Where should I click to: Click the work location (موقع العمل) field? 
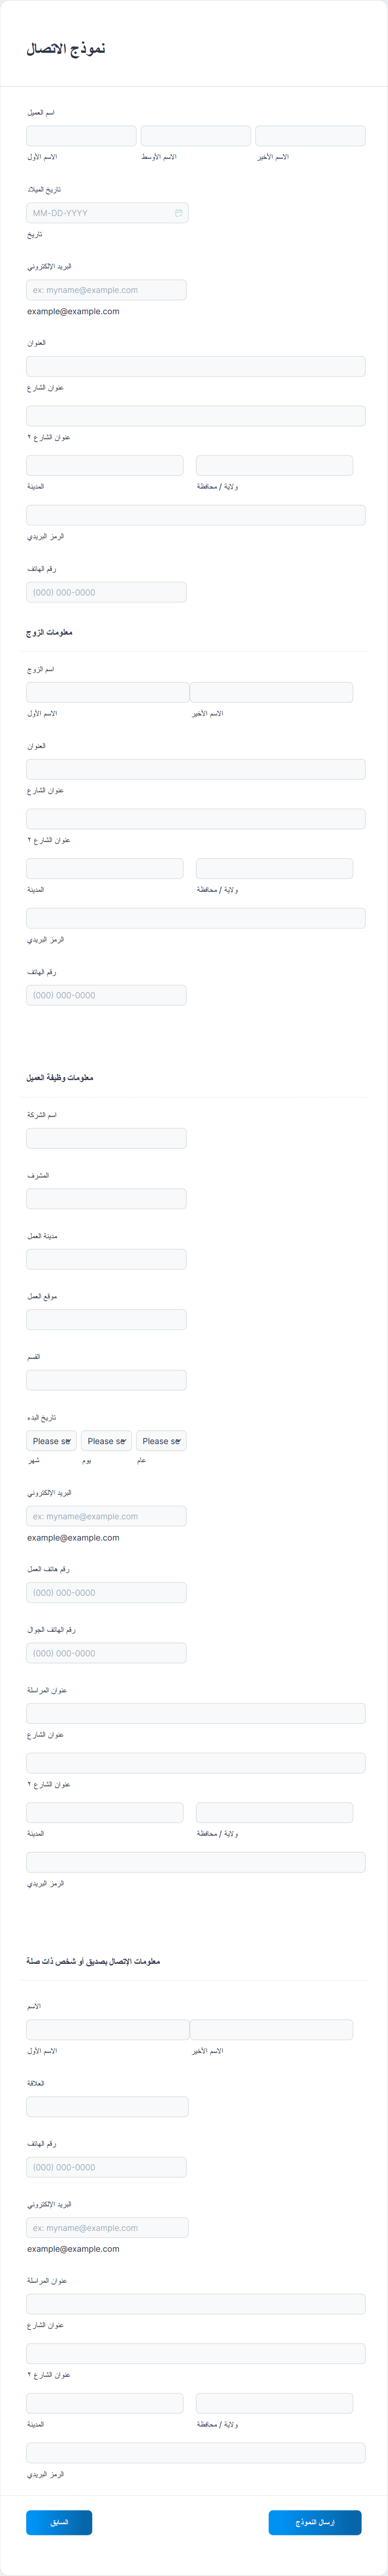pos(106,1320)
